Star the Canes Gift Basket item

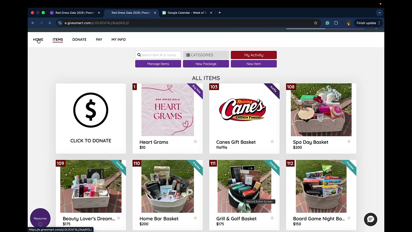point(272,141)
